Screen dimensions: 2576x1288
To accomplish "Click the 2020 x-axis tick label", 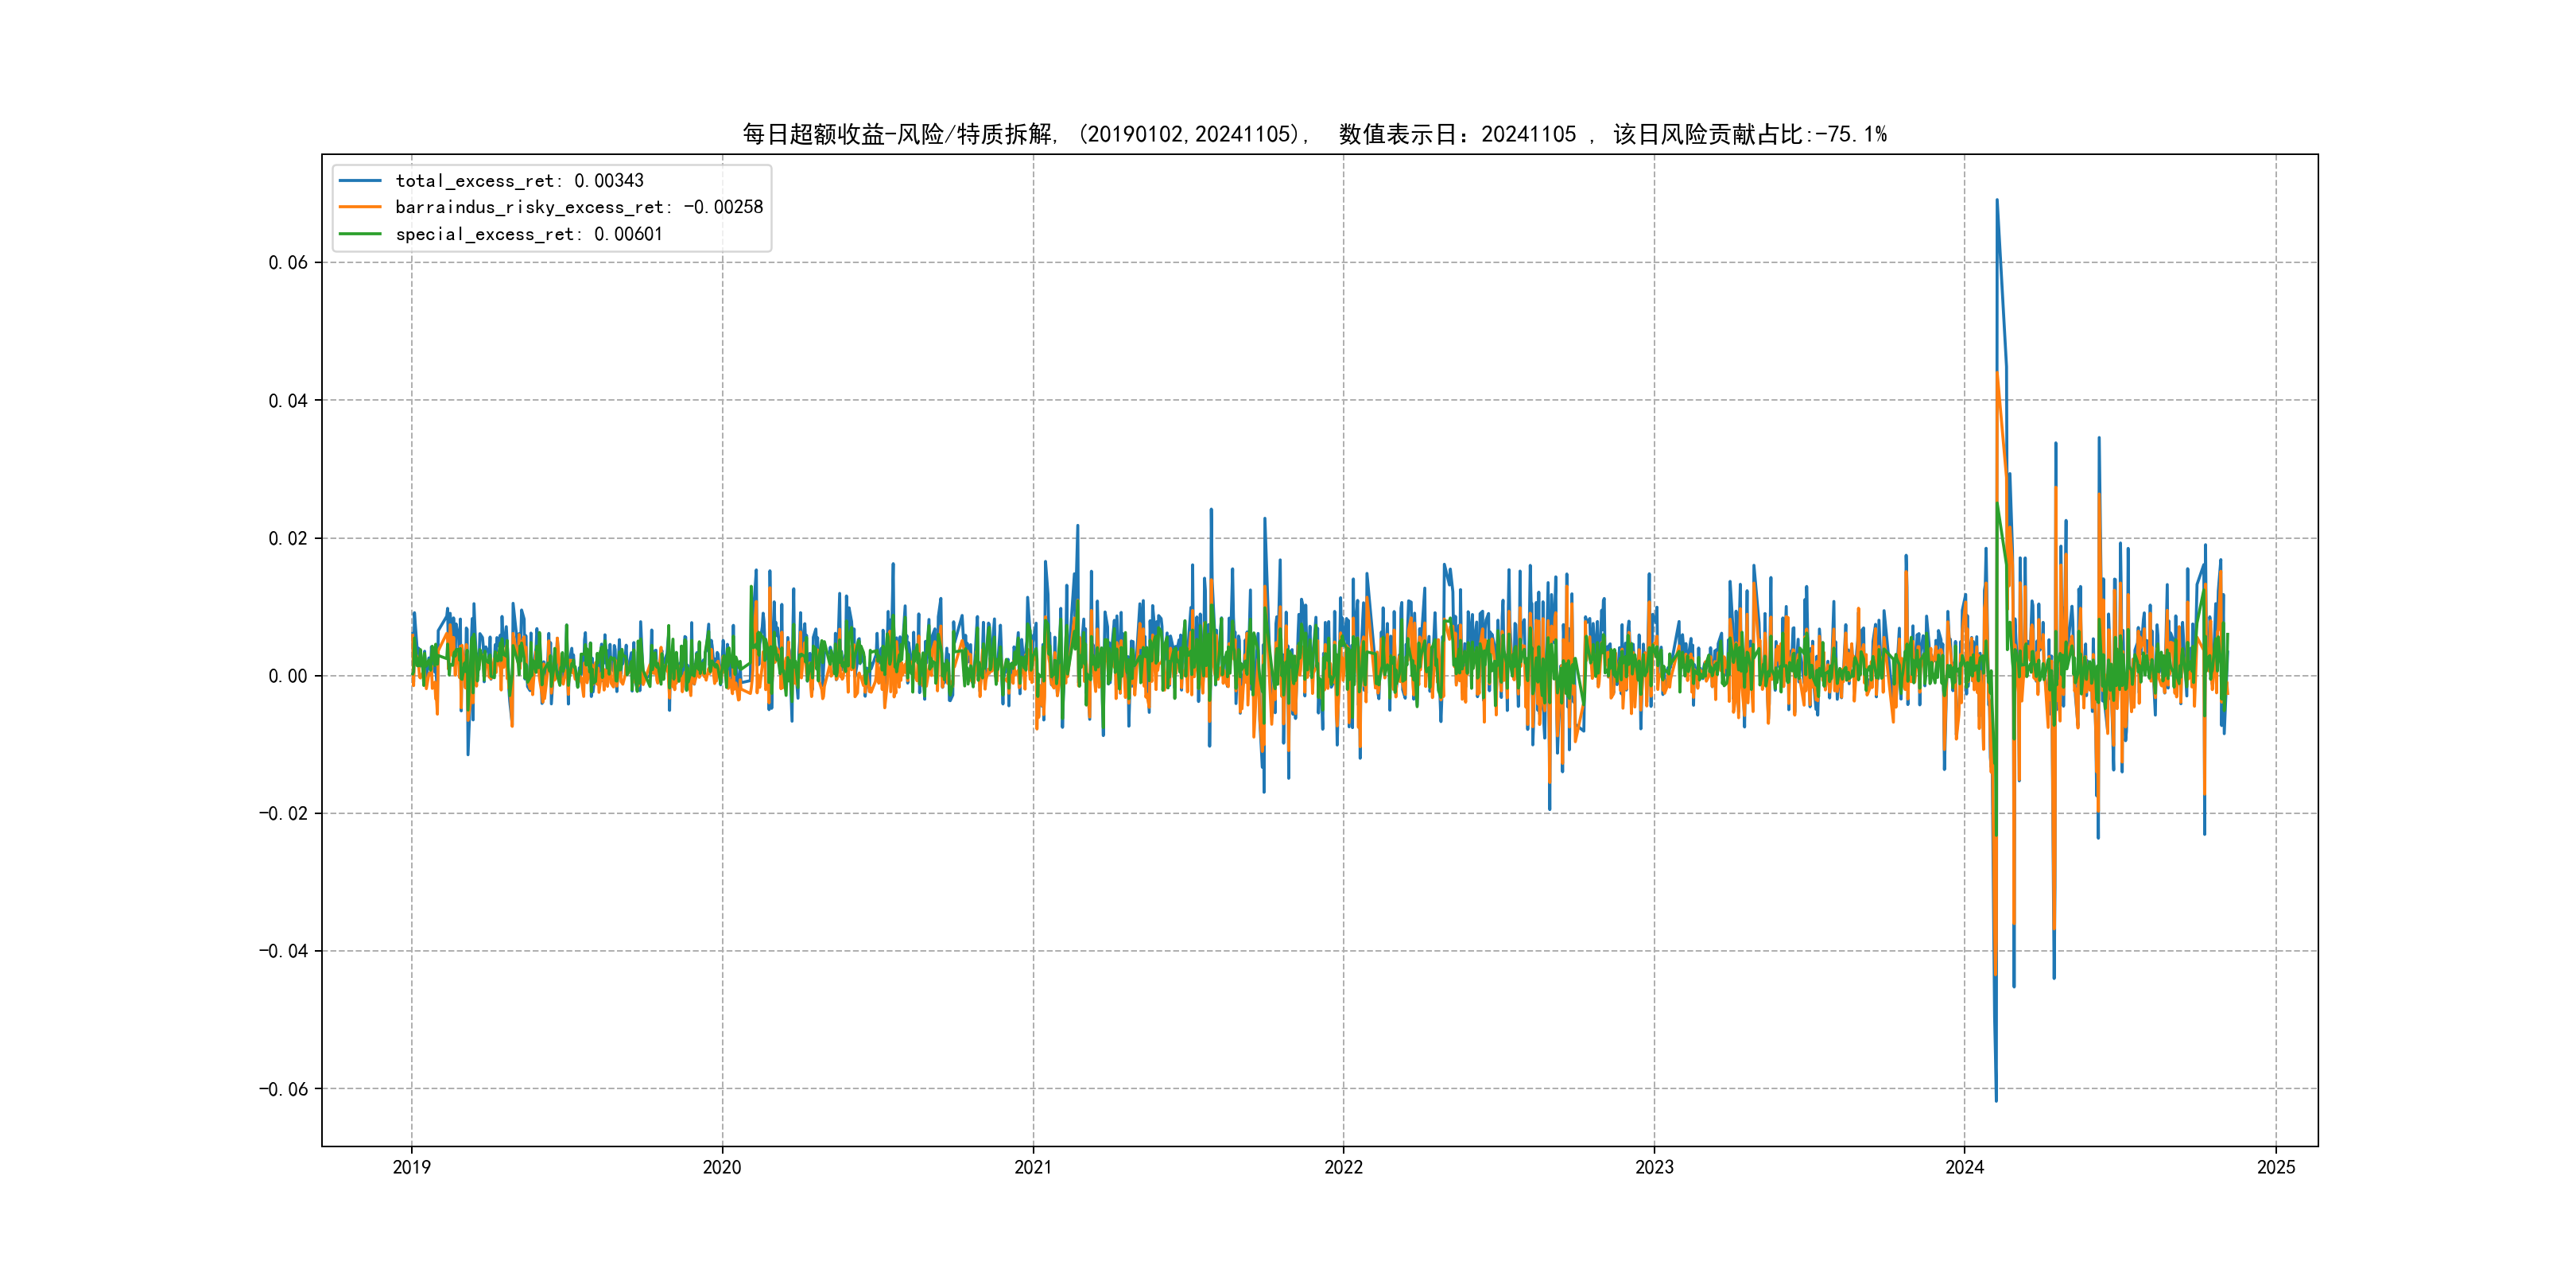I will [722, 1167].
